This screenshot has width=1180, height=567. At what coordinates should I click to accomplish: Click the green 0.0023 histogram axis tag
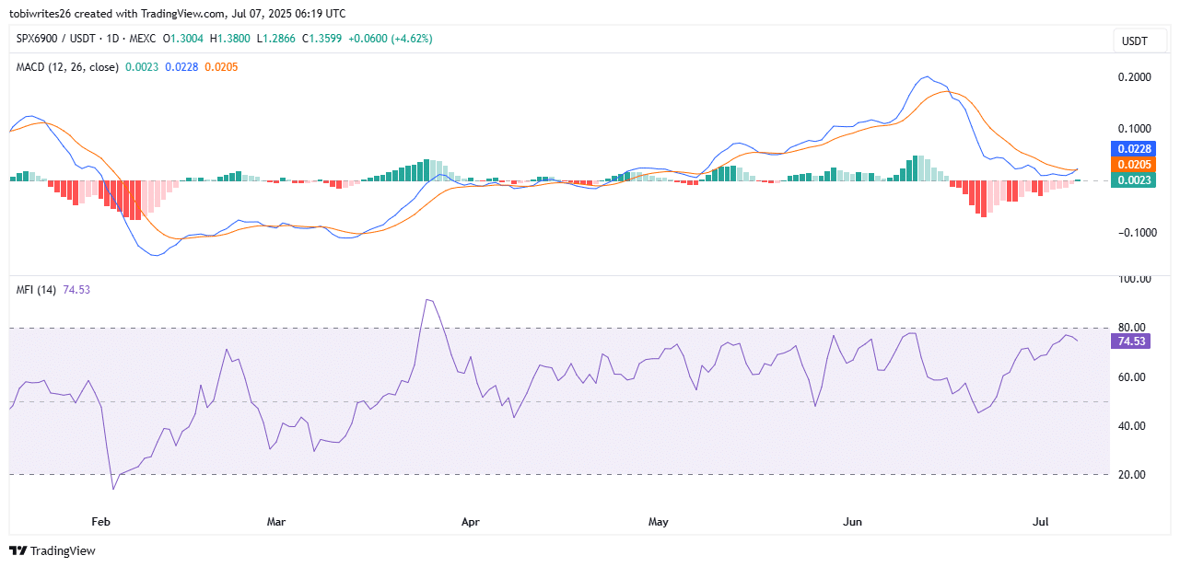point(1135,180)
